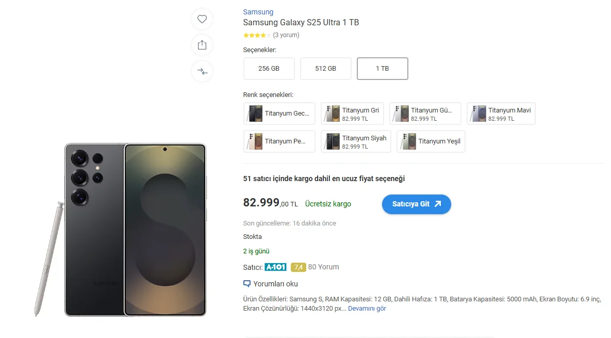Expand product specs via Devamını gör

[367, 309]
